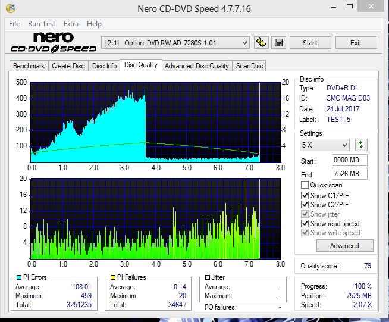Minimize the Nero window
The image size is (389, 322).
pyautogui.click(x=334, y=8)
